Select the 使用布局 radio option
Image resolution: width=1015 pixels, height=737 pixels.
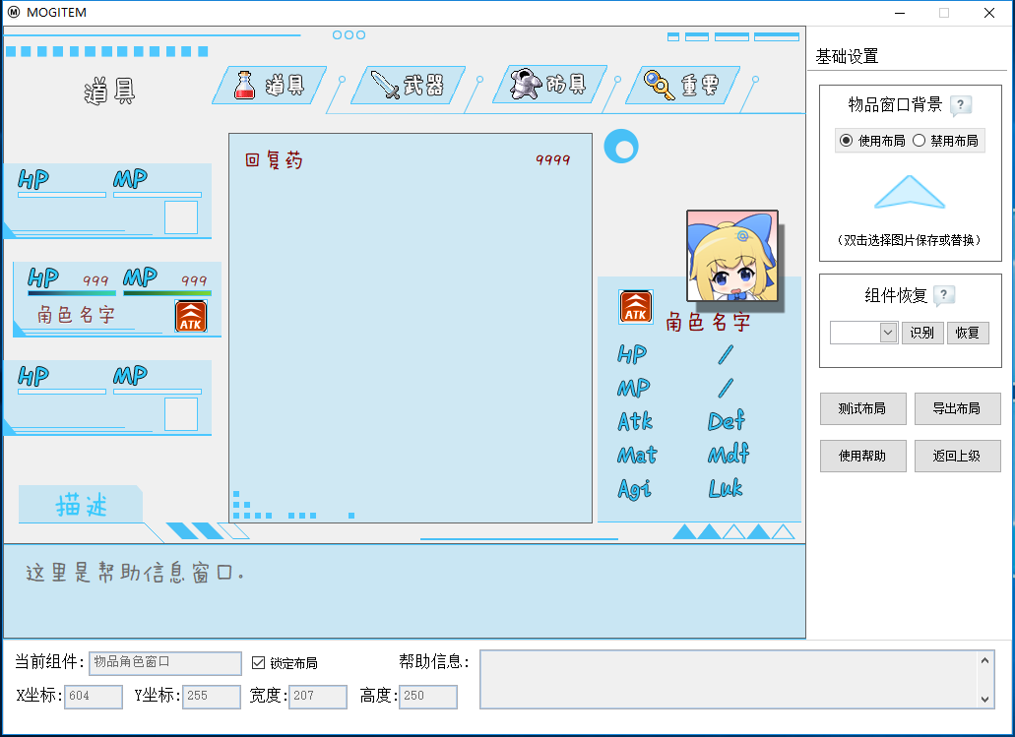click(x=872, y=141)
